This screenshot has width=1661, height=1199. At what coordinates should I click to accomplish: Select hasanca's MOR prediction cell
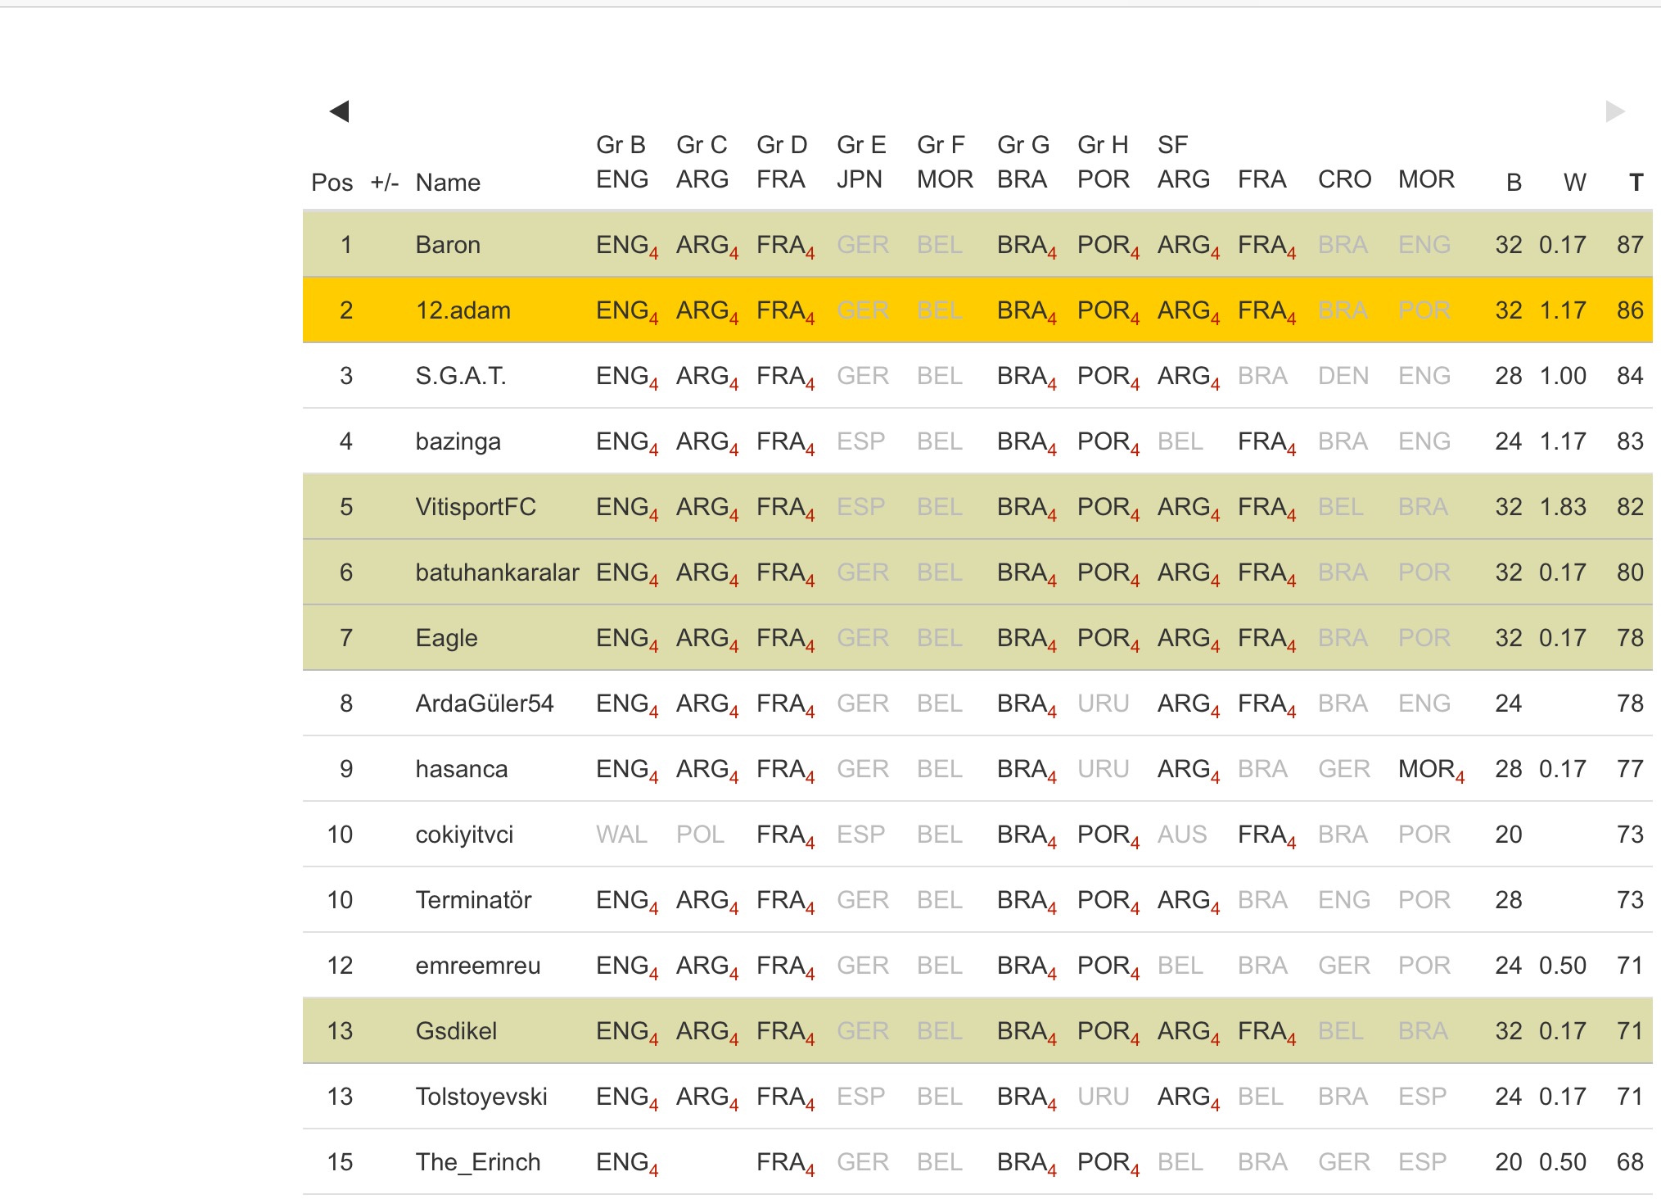[1429, 769]
